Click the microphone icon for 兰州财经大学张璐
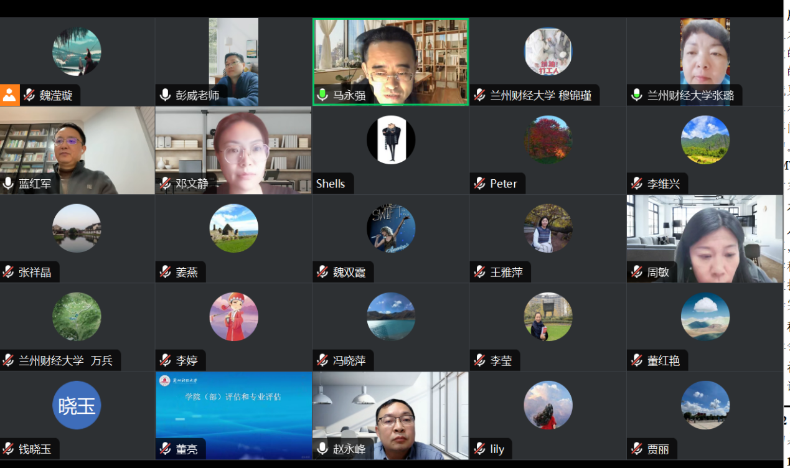Screen dimensions: 790x468 point(636,95)
